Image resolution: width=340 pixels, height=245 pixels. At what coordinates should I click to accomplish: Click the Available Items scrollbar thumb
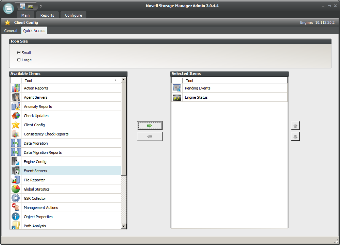pyautogui.click(x=124, y=129)
